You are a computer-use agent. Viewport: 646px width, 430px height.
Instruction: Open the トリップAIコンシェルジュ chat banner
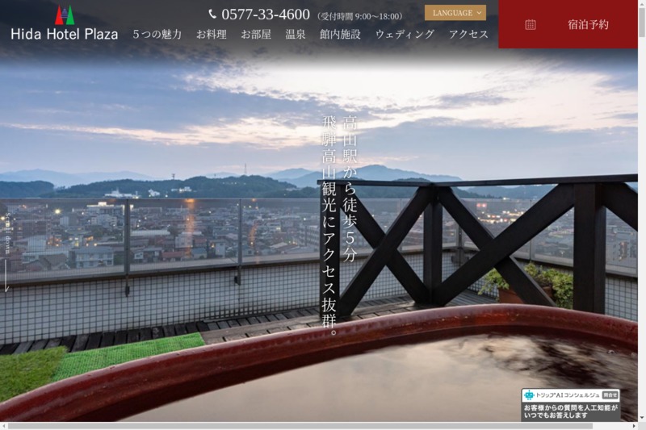point(571,405)
